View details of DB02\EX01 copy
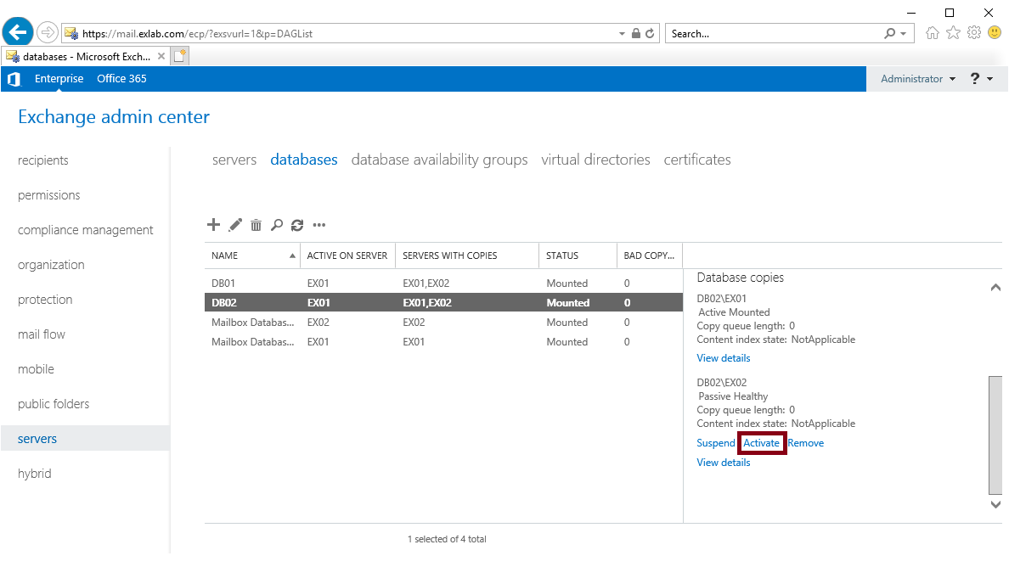This screenshot has height=567, width=1009. (724, 358)
